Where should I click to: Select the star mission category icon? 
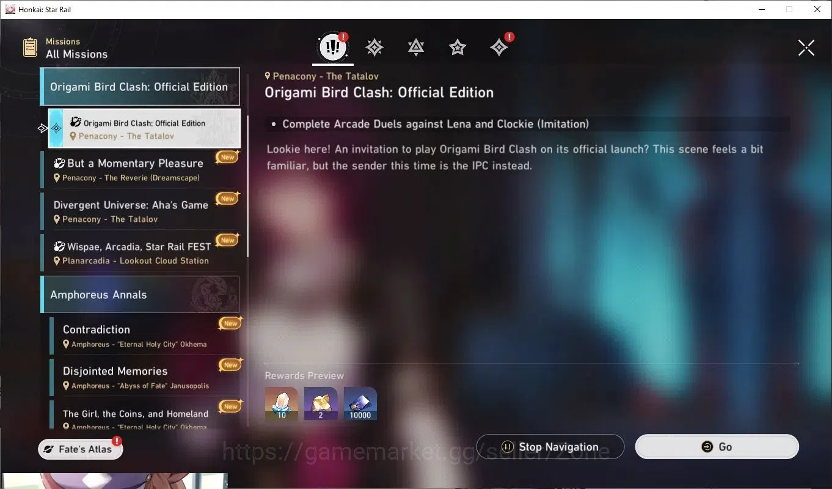[458, 47]
